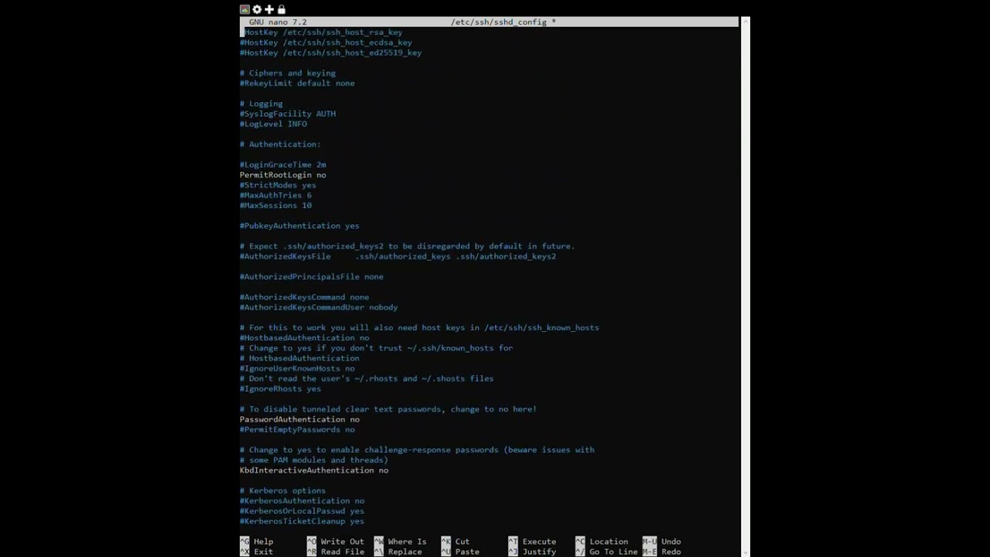Click the ^J Justify shortcut

(x=532, y=552)
